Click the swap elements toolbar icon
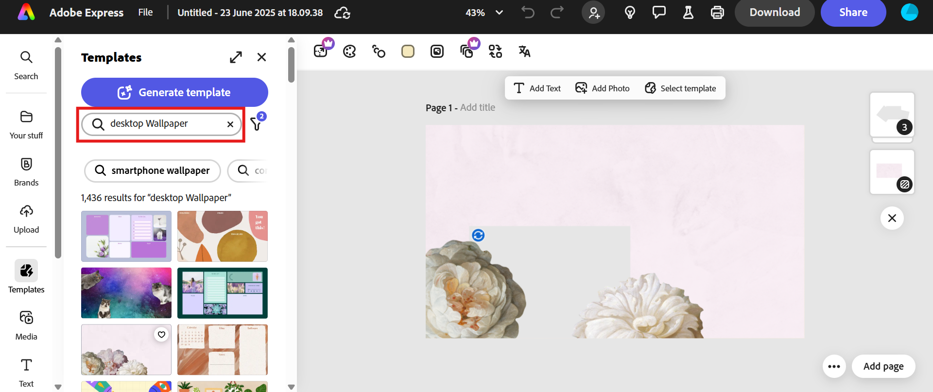 pyautogui.click(x=495, y=51)
